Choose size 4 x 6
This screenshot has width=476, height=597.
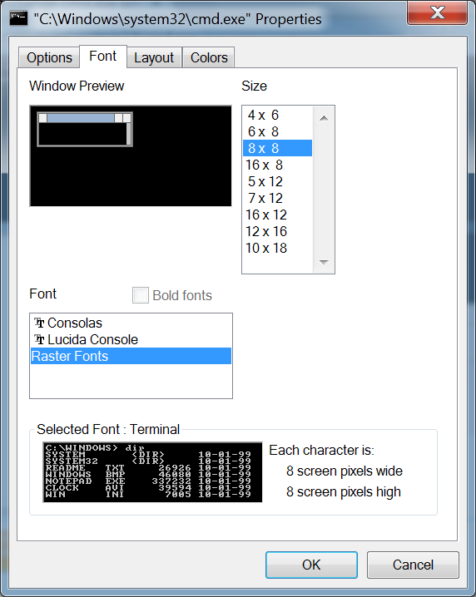click(x=277, y=115)
